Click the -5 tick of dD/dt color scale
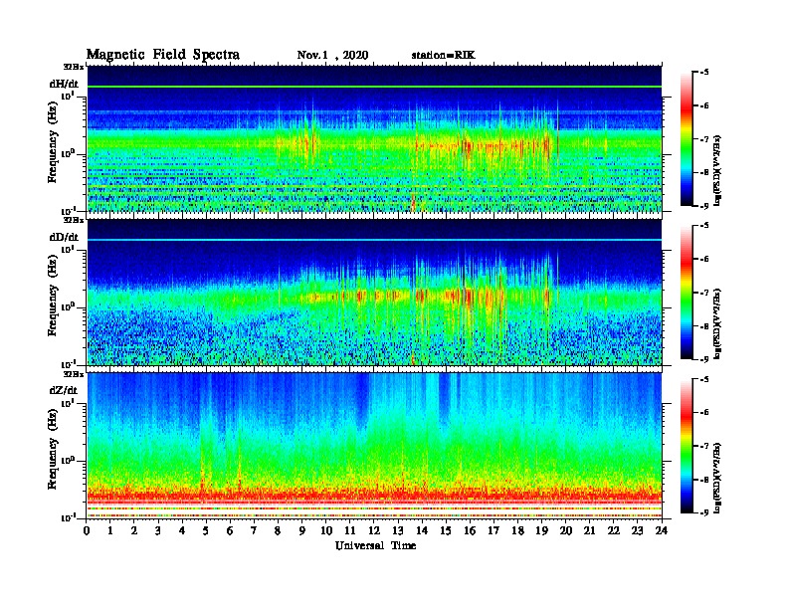 704,226
